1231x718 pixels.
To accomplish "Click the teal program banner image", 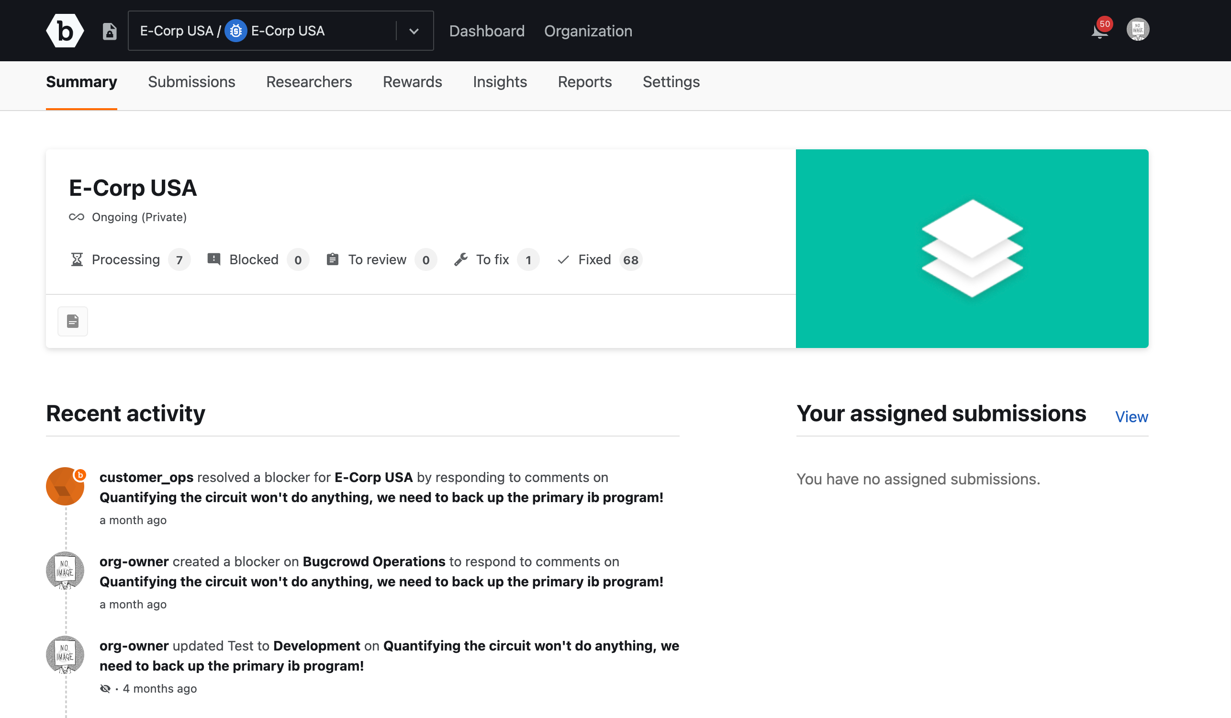I will (972, 248).
